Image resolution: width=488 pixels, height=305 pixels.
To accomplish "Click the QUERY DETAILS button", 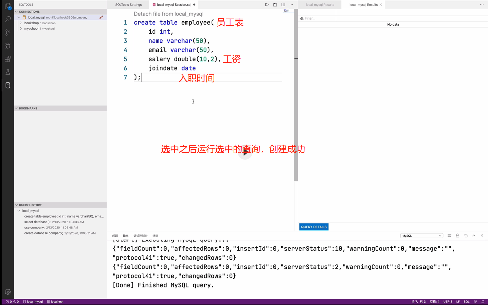I will 314,227.
